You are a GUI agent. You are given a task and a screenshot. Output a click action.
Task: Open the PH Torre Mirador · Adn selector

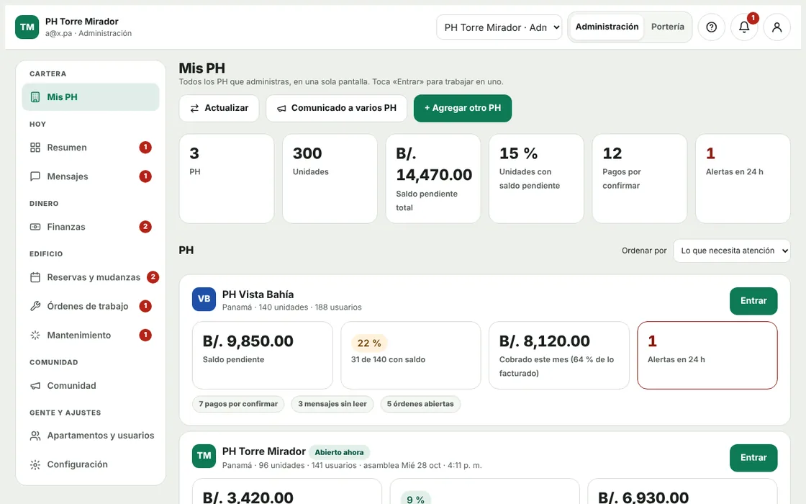point(499,27)
